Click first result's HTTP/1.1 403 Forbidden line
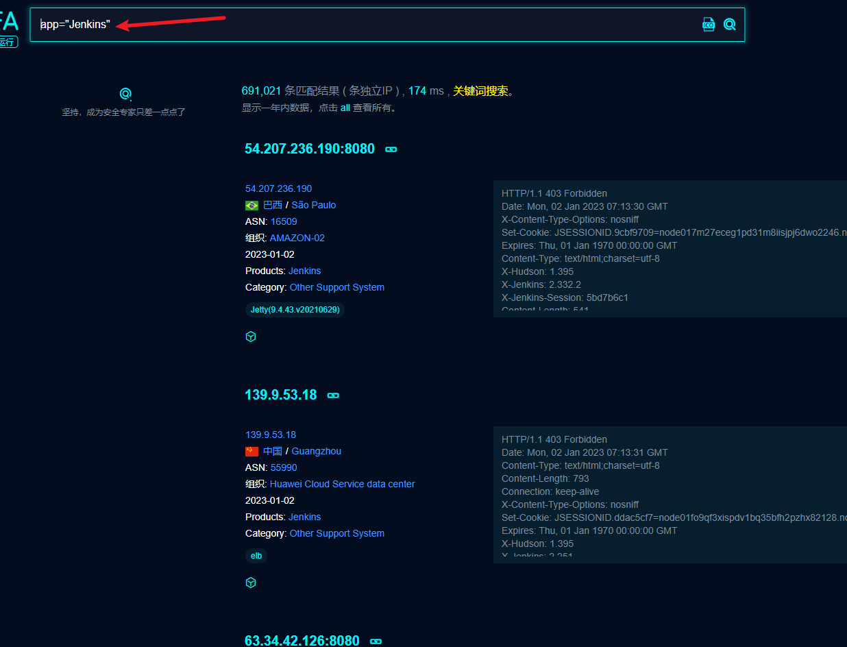This screenshot has width=847, height=647. pyautogui.click(x=554, y=193)
